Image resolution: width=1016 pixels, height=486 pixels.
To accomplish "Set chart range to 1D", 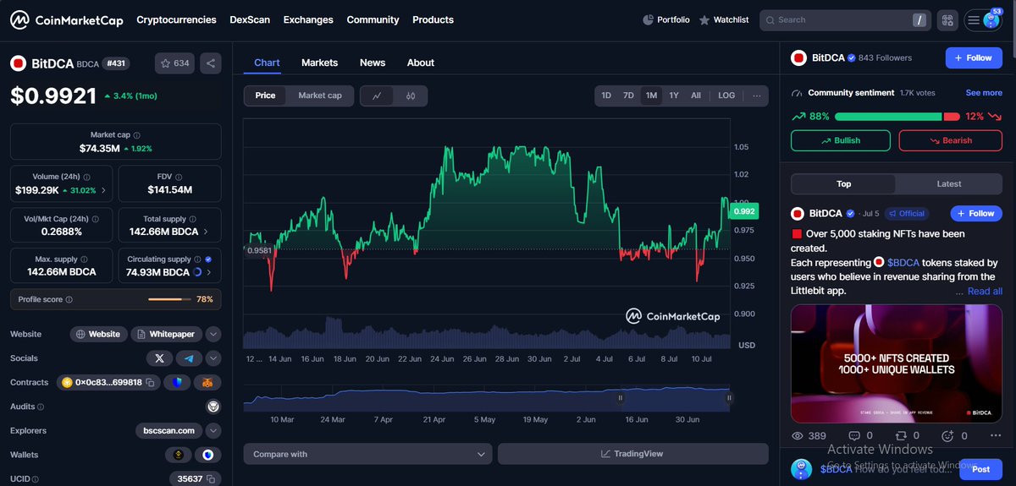I will [606, 96].
